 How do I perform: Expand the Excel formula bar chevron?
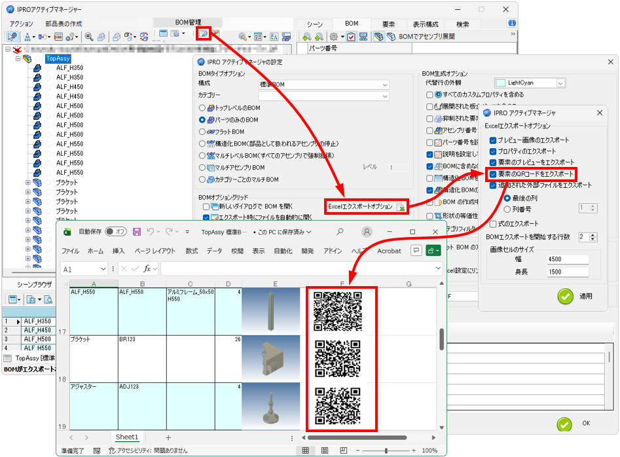pyautogui.click(x=438, y=268)
